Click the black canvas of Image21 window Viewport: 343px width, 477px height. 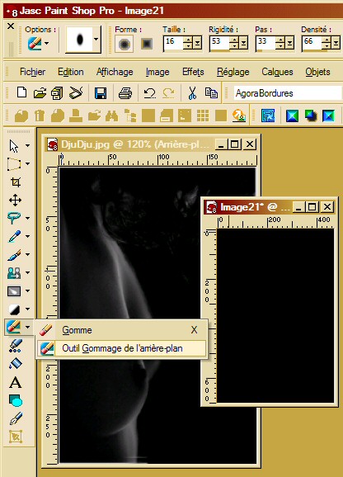click(x=275, y=315)
